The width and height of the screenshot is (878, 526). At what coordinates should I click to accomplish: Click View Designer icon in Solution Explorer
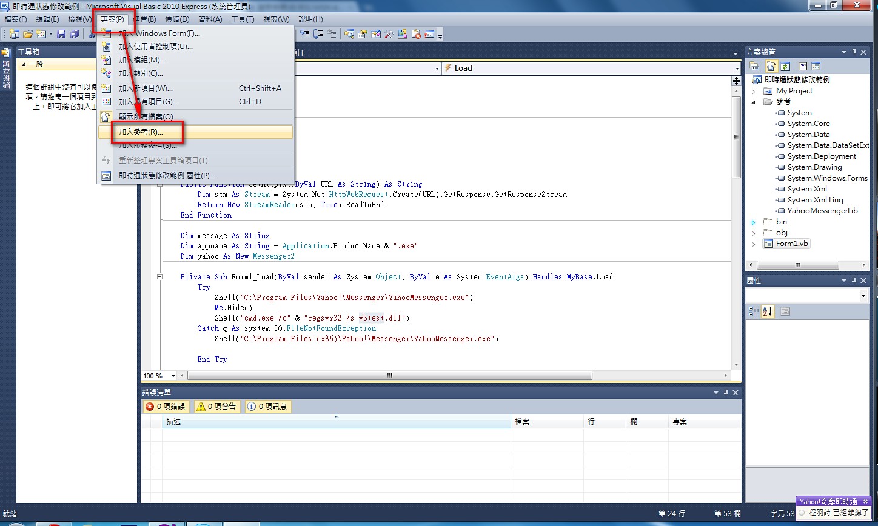816,66
